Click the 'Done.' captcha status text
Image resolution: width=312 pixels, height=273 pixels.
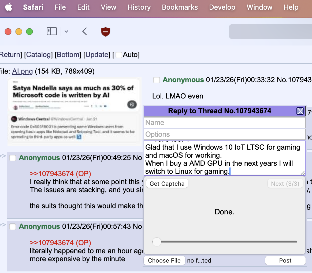coord(224,212)
